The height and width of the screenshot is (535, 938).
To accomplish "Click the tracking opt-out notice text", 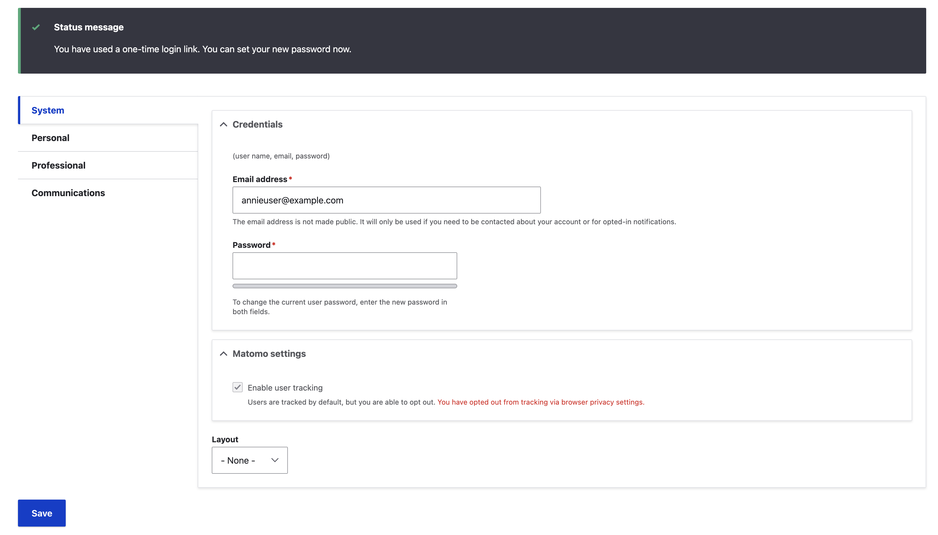I will pos(540,402).
